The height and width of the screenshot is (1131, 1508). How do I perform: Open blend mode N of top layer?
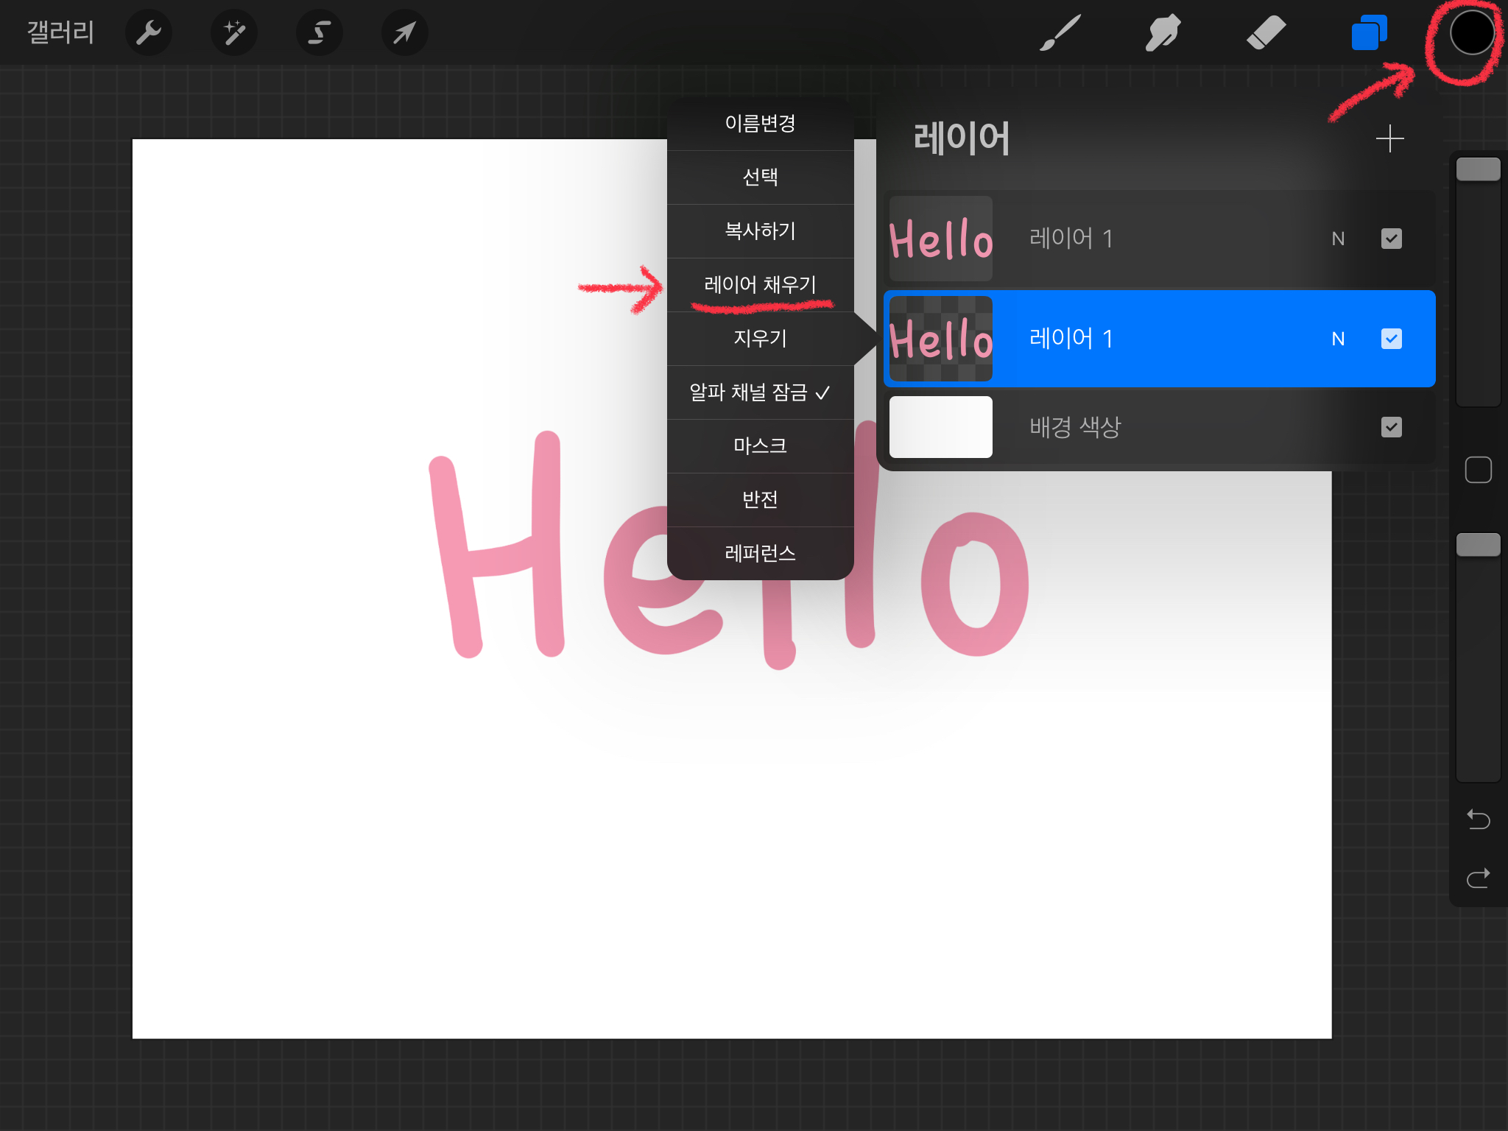[x=1338, y=239]
